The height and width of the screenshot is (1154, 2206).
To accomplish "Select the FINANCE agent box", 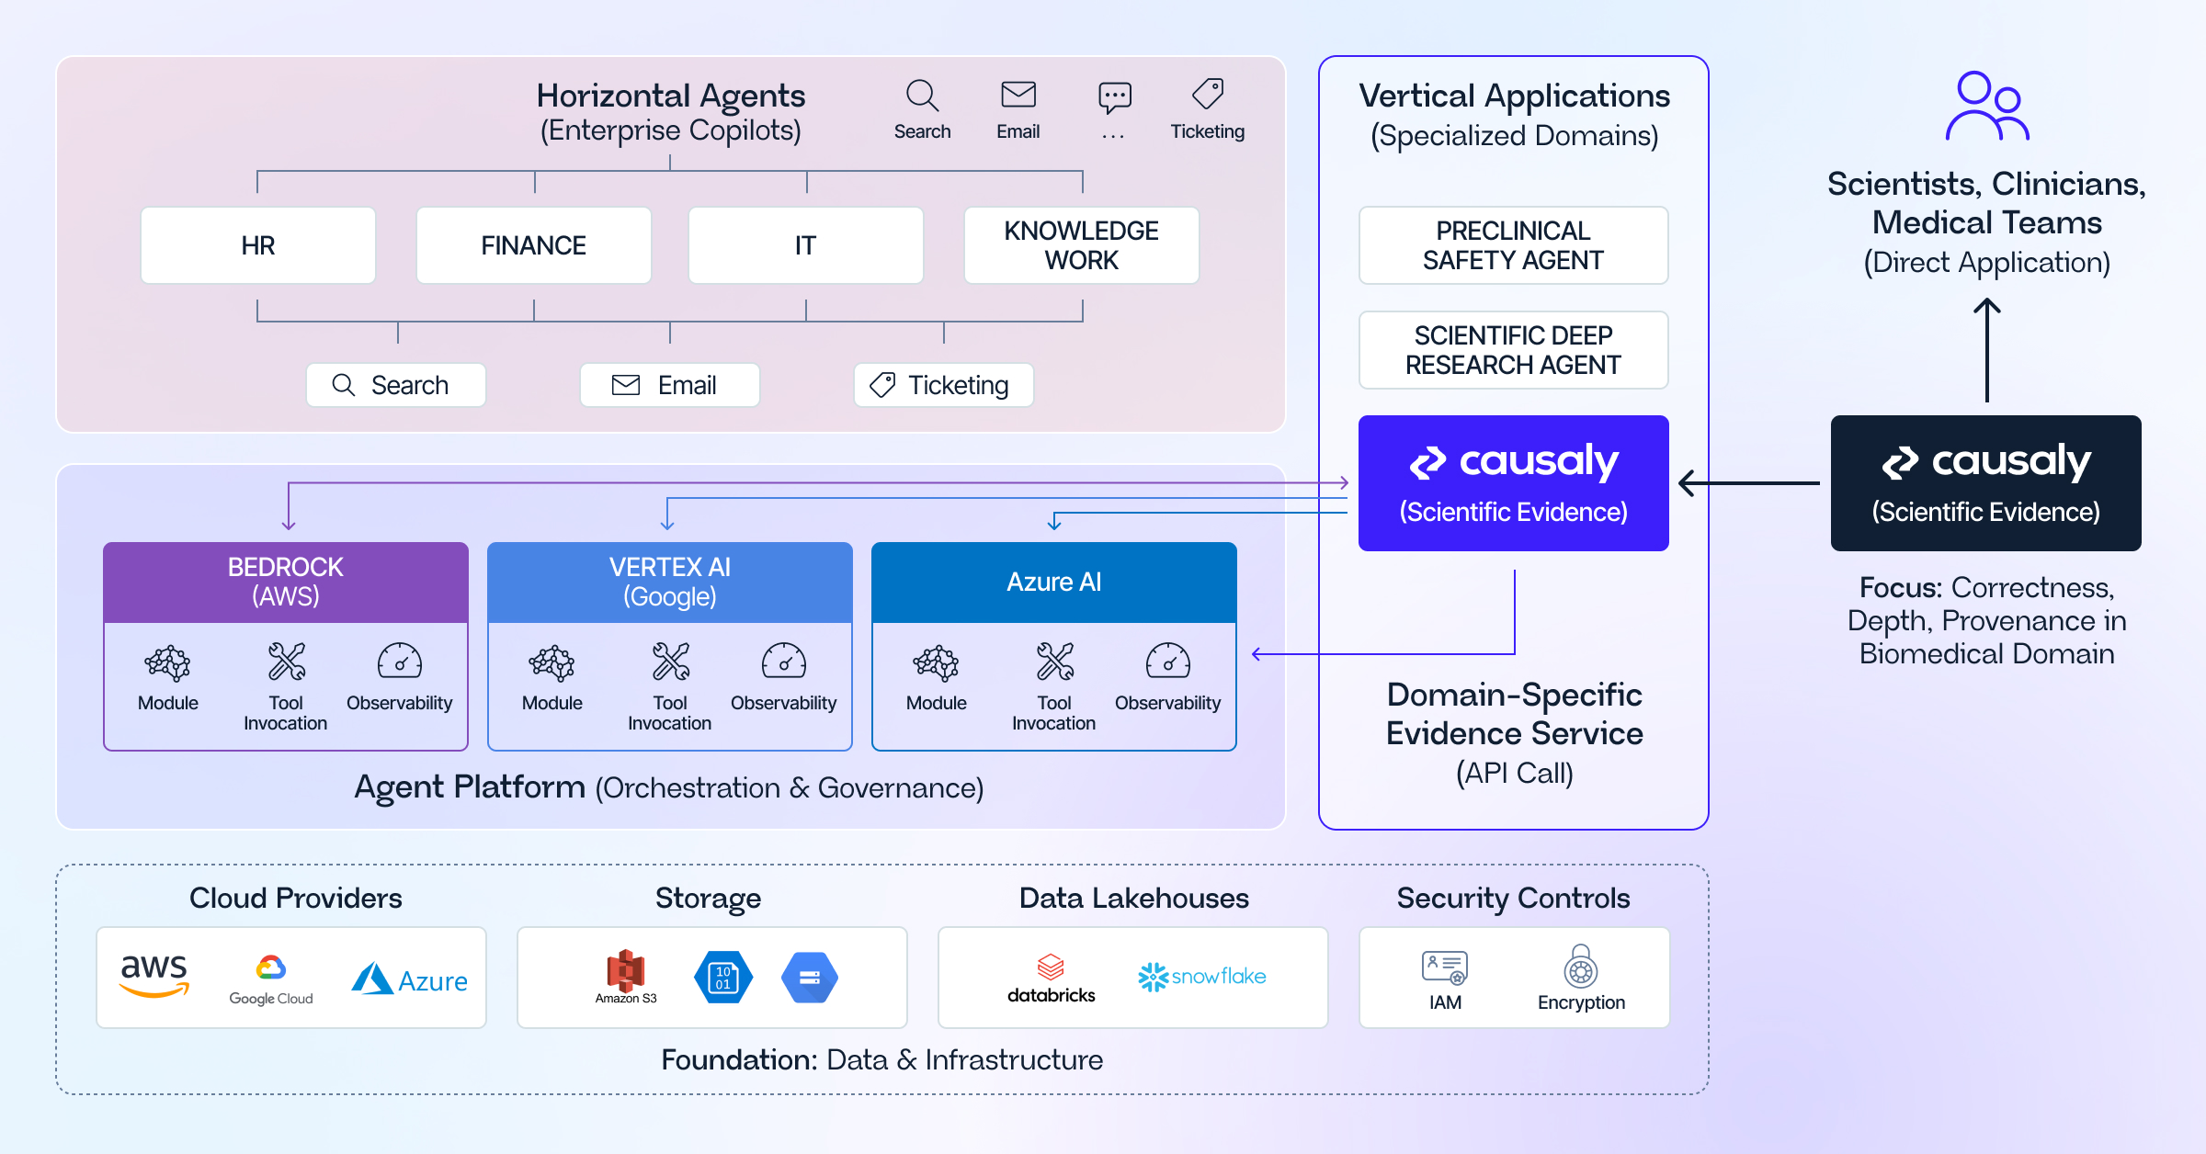I will [x=534, y=245].
